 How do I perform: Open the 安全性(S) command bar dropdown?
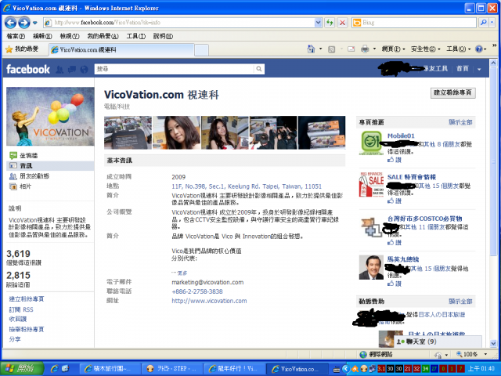(425, 49)
